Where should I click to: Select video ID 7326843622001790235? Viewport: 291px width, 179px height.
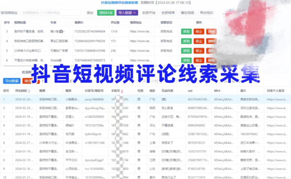(90, 41)
